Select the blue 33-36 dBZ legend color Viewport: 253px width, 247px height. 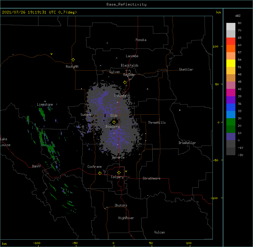click(x=231, y=107)
